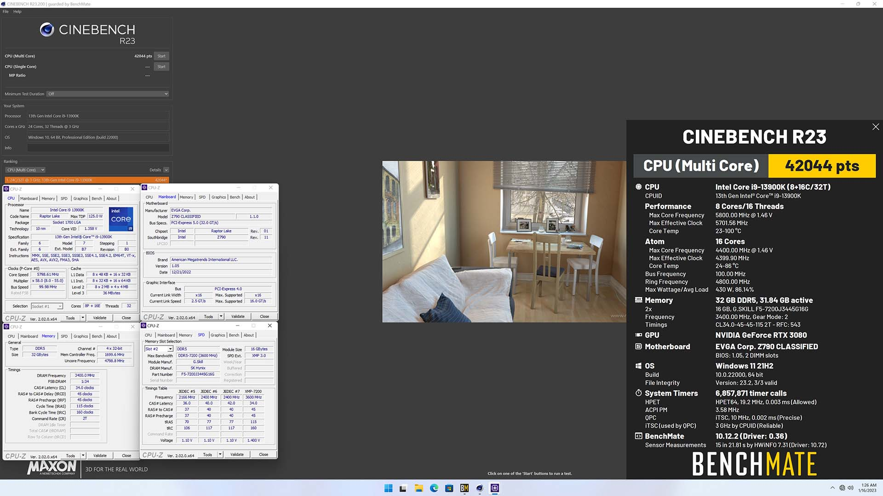Image resolution: width=883 pixels, height=496 pixels.
Task: Click the BenchMate logo at panel bottom
Action: (754, 464)
